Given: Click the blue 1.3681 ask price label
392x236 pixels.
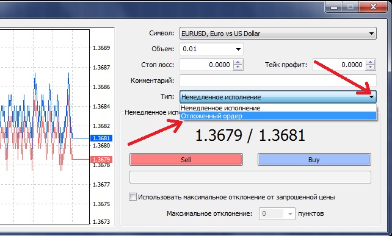Looking at the screenshot, I should [101, 138].
